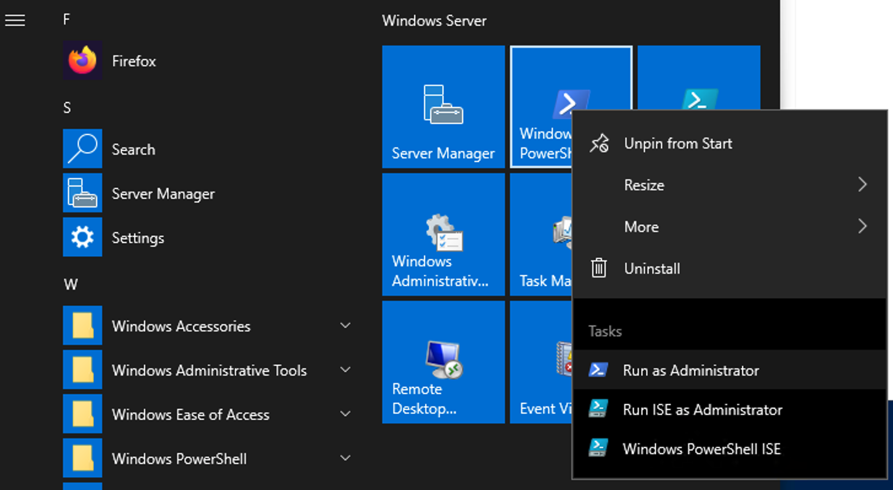
Task: Open the Remote Desktop Connection tile
Action: [x=443, y=362]
